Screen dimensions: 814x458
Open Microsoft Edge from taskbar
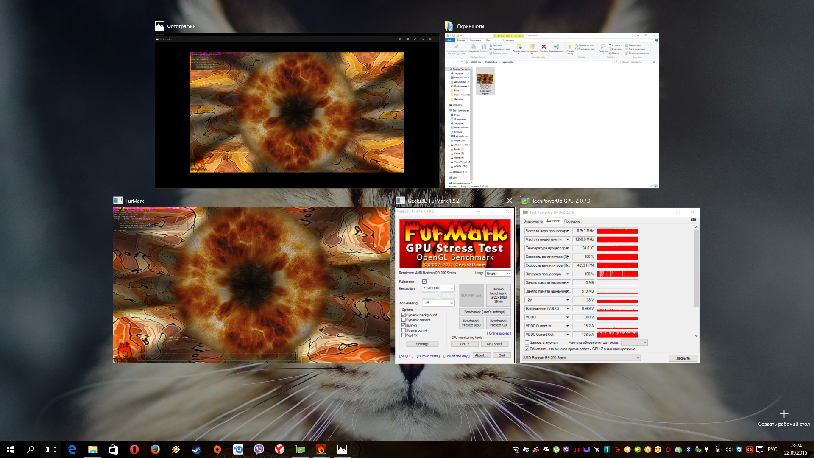72,450
